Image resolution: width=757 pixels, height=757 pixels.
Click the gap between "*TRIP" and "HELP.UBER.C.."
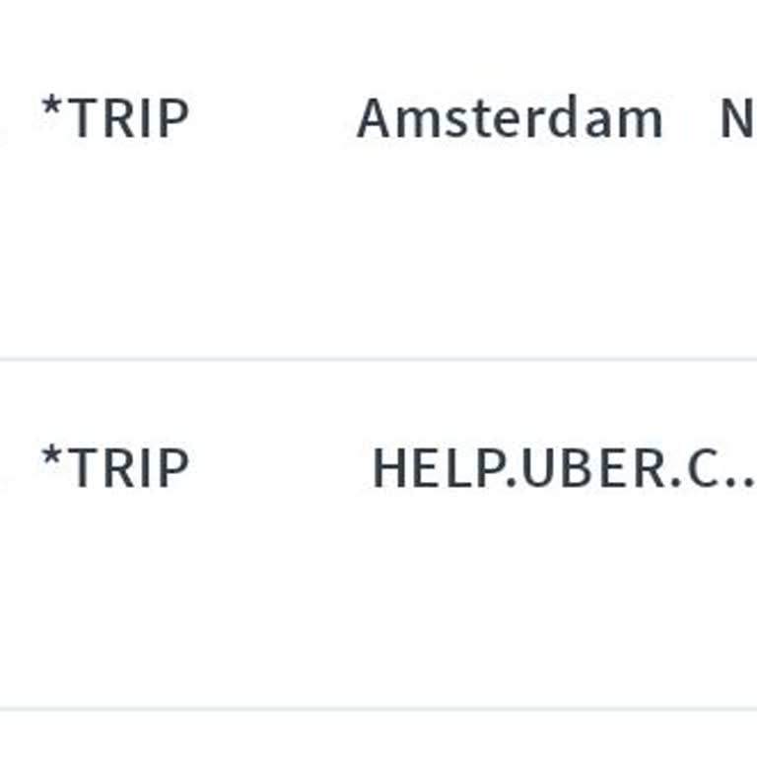(280, 468)
